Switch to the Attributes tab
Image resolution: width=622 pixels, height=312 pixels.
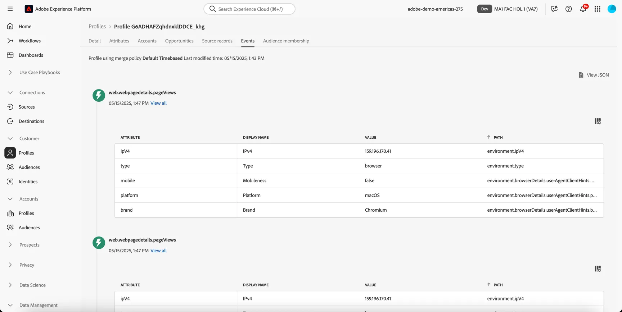pyautogui.click(x=119, y=41)
